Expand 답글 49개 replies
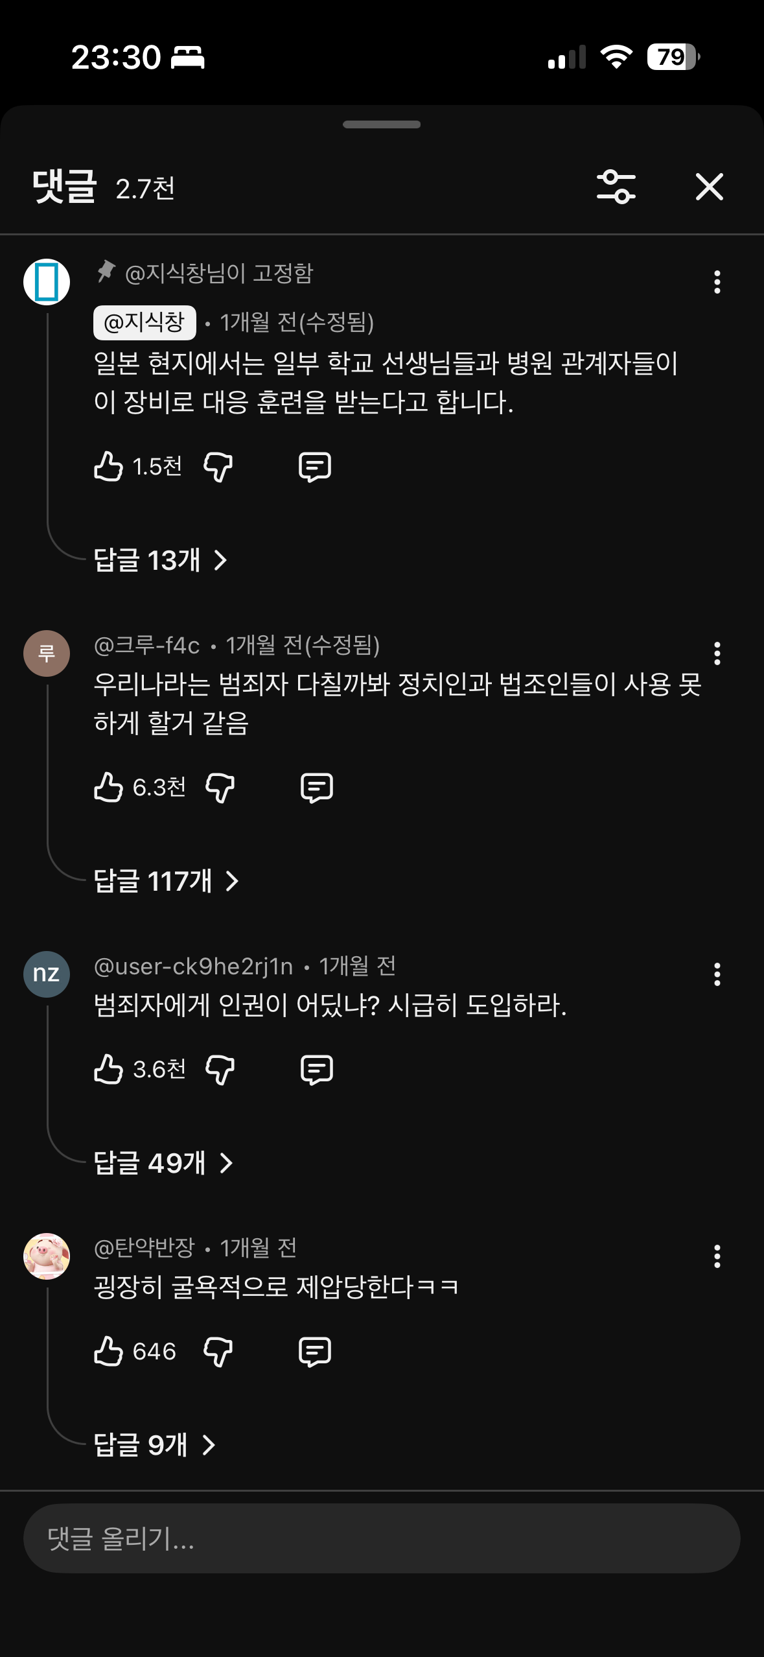The width and height of the screenshot is (764, 1657). click(163, 1163)
